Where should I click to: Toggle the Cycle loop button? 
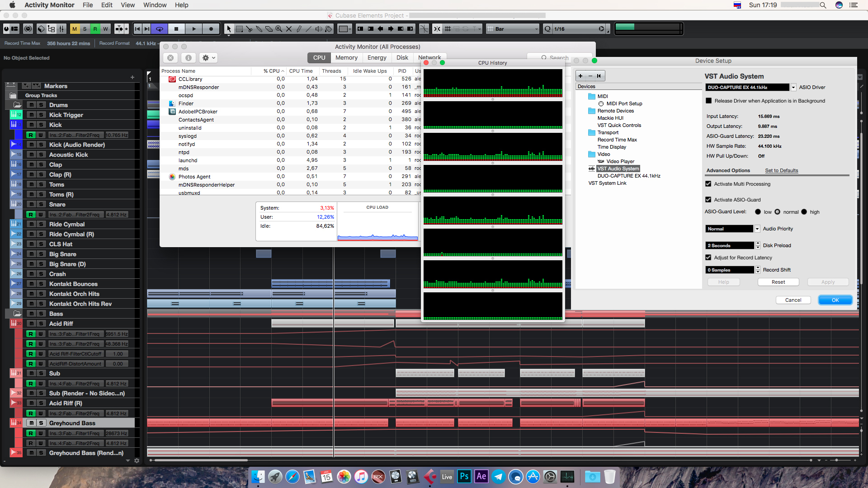tap(160, 29)
